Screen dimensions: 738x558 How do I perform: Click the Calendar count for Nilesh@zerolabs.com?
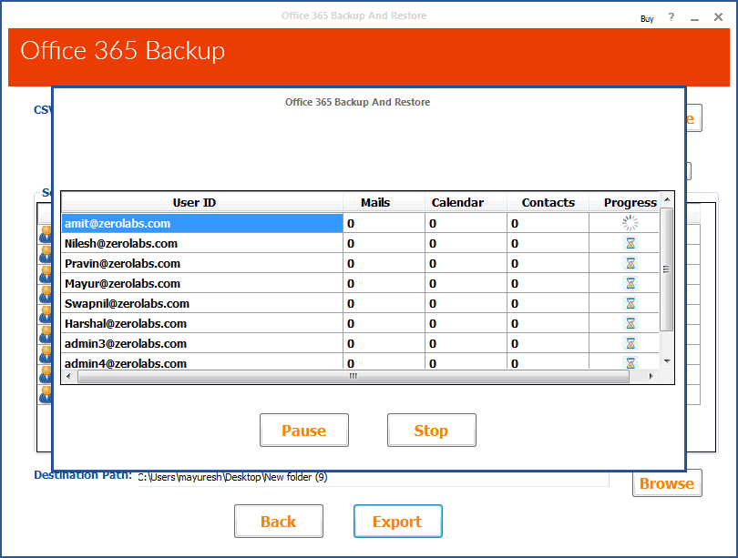click(x=466, y=244)
